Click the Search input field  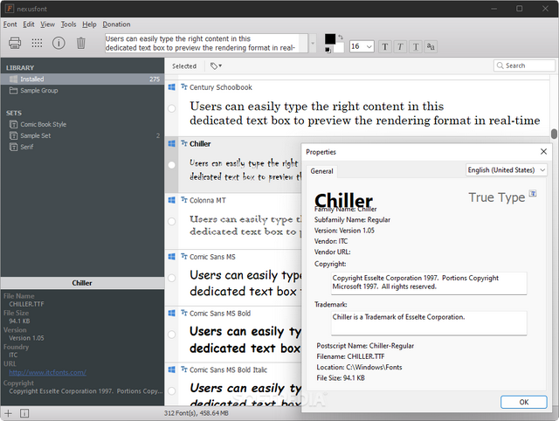(x=524, y=66)
